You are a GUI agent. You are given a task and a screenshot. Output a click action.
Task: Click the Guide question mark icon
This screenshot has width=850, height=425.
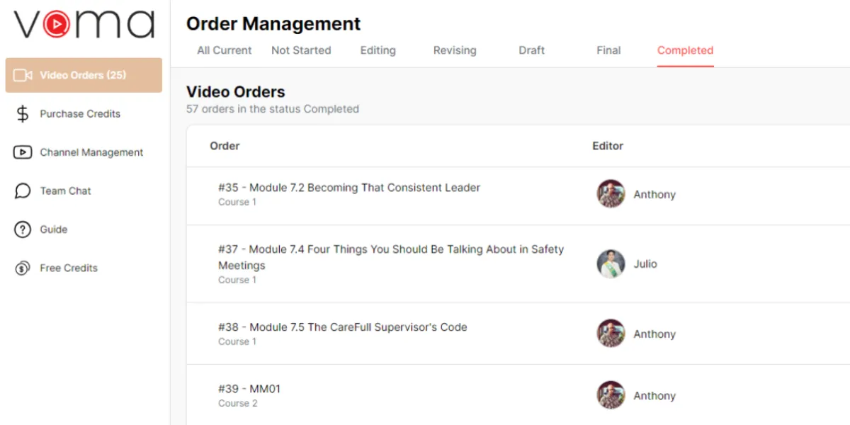click(23, 229)
